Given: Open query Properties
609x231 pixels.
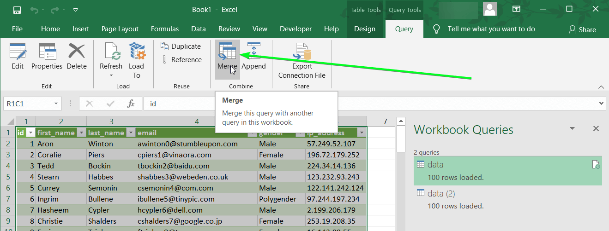Looking at the screenshot, I should (47, 56).
